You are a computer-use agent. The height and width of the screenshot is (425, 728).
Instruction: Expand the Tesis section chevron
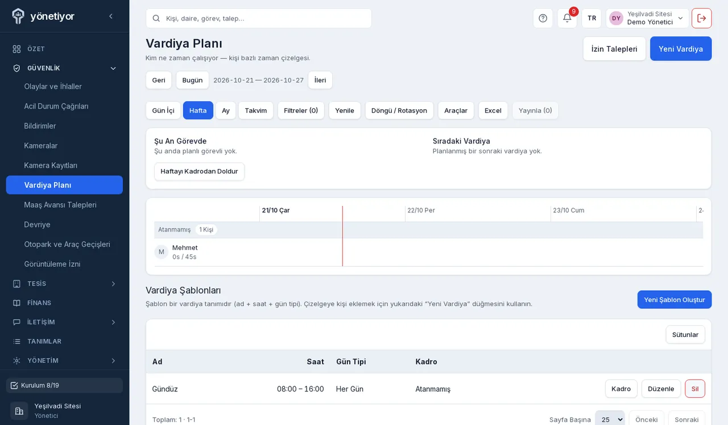(x=113, y=284)
